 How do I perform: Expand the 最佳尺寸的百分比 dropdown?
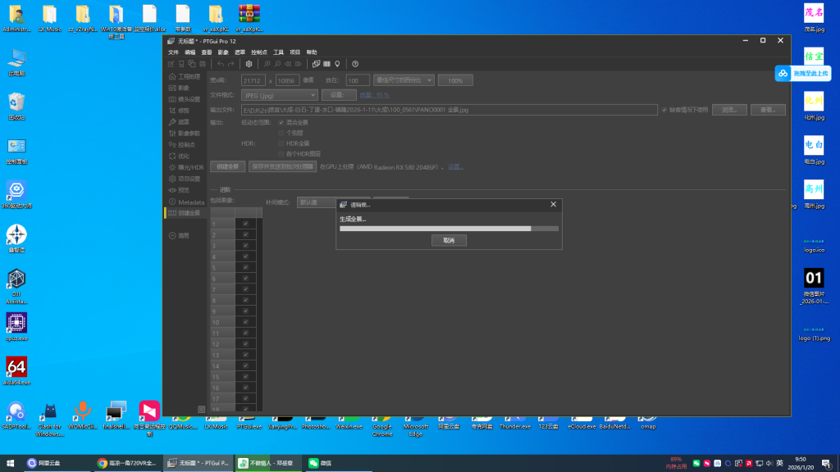click(403, 80)
